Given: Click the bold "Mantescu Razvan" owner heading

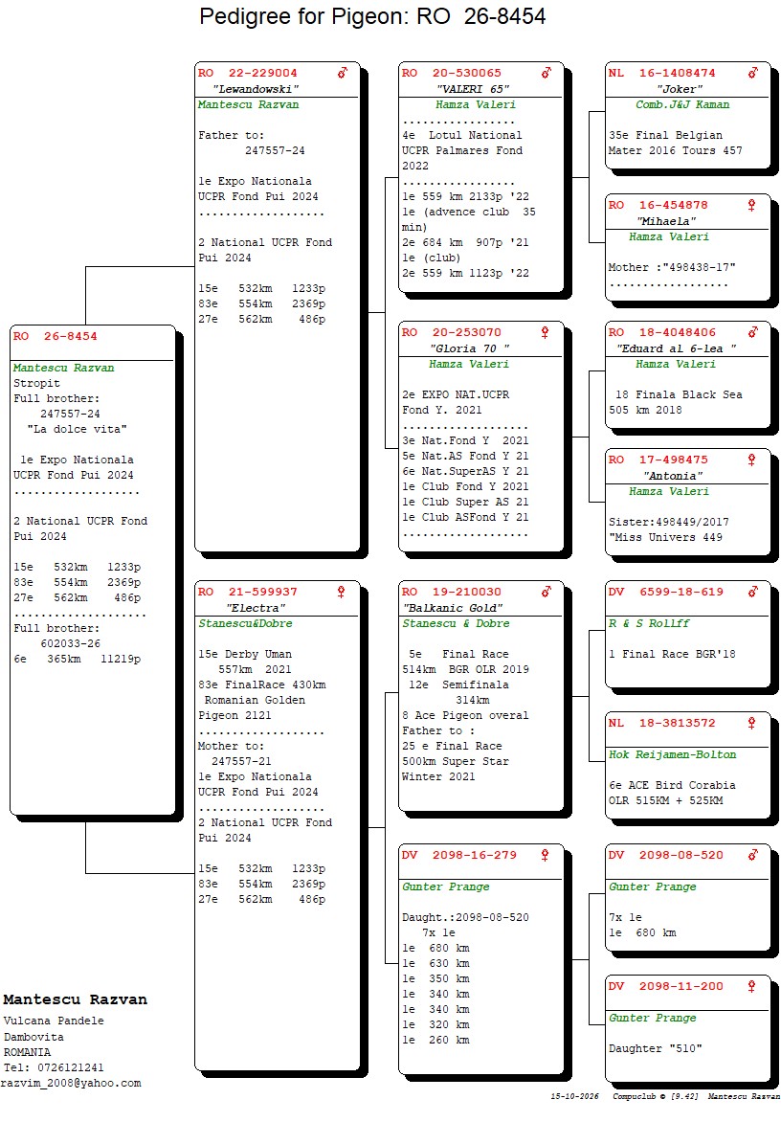Looking at the screenshot, I should click(75, 999).
